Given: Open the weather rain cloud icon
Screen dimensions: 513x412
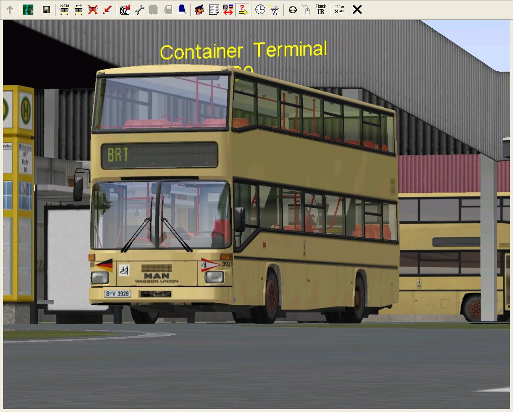Looking at the screenshot, I should click(x=274, y=10).
